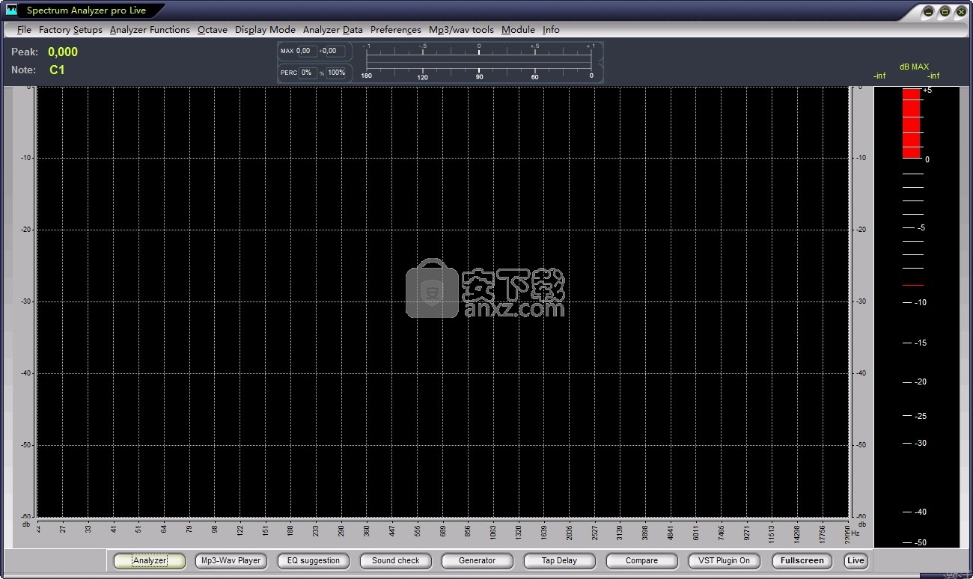Viewport: 973px width, 579px height.
Task: Click the Spectrum Analyzer title bar icon
Action: point(11,10)
